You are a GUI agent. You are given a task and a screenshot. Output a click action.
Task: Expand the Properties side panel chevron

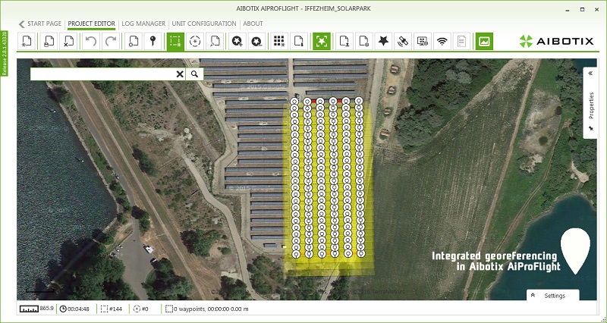(x=591, y=74)
